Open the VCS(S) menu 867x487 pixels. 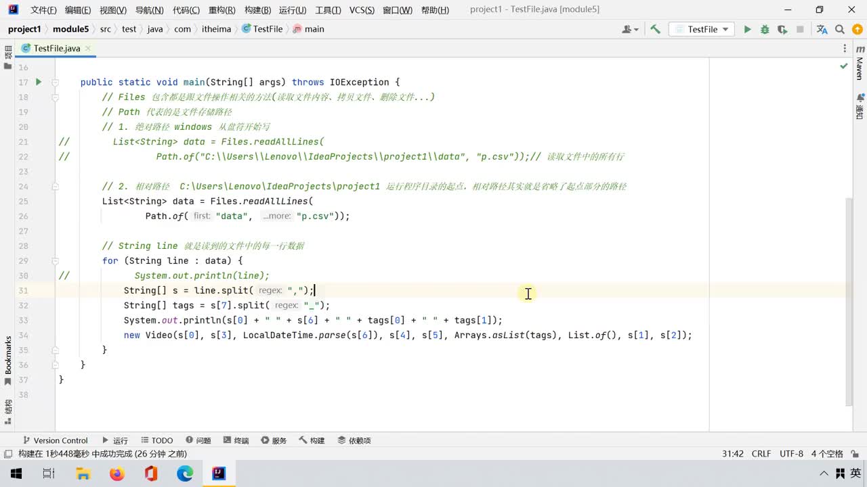(x=362, y=9)
